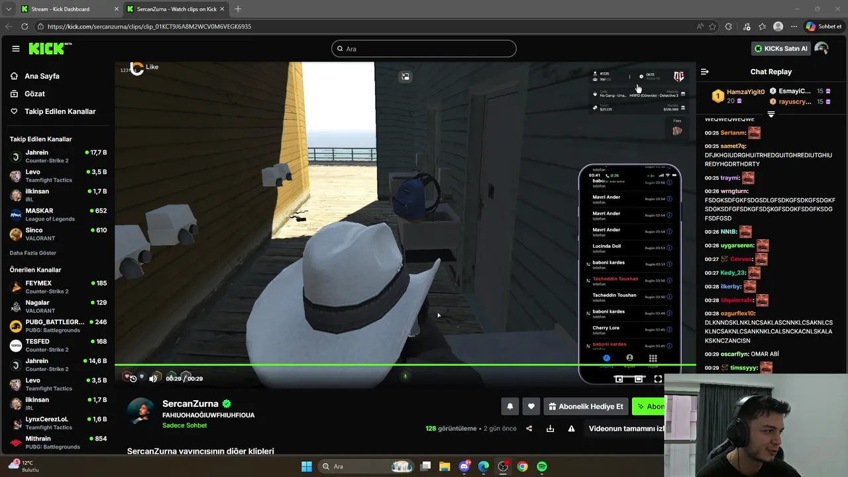Focus the Ara search field

point(424,48)
